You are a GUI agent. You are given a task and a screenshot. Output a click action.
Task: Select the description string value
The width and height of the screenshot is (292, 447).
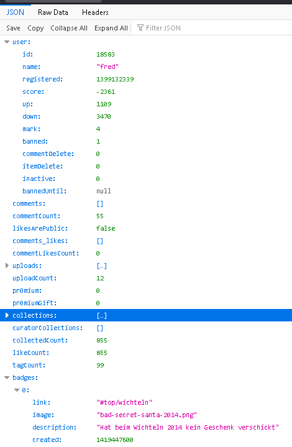188,427
